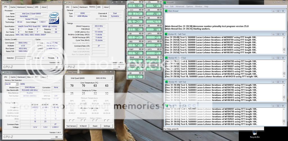Click Worker #4 scrollbar down arrow

(284, 124)
